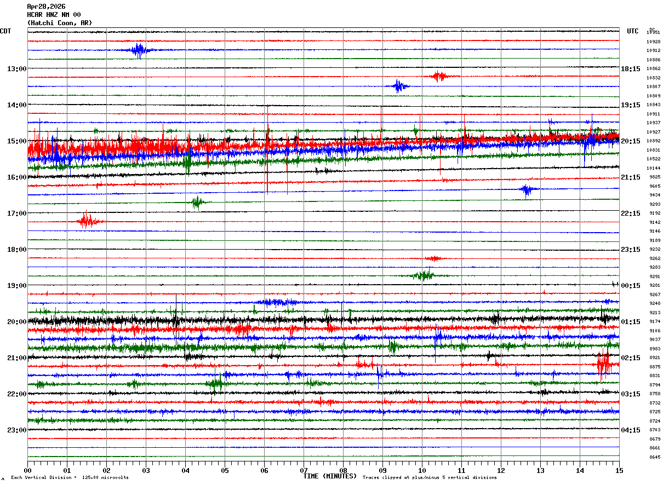Click the 02:15 UTC time label

pos(631,358)
